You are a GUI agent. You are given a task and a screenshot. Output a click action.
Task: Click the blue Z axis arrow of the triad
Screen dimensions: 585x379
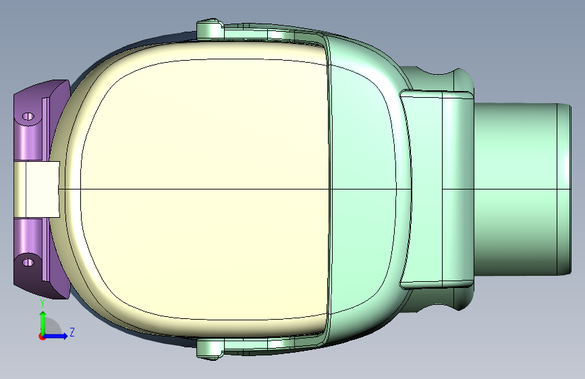click(x=56, y=336)
